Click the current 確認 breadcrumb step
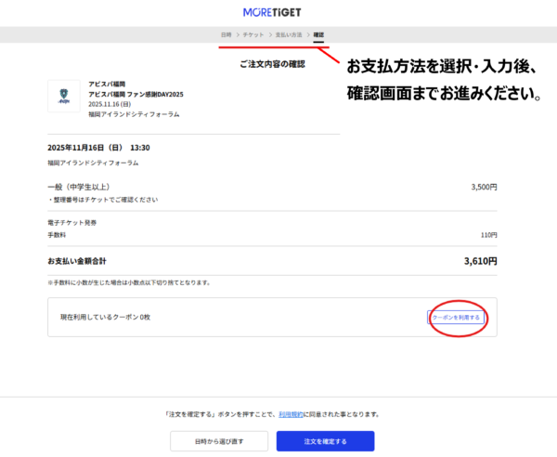 tap(318, 34)
